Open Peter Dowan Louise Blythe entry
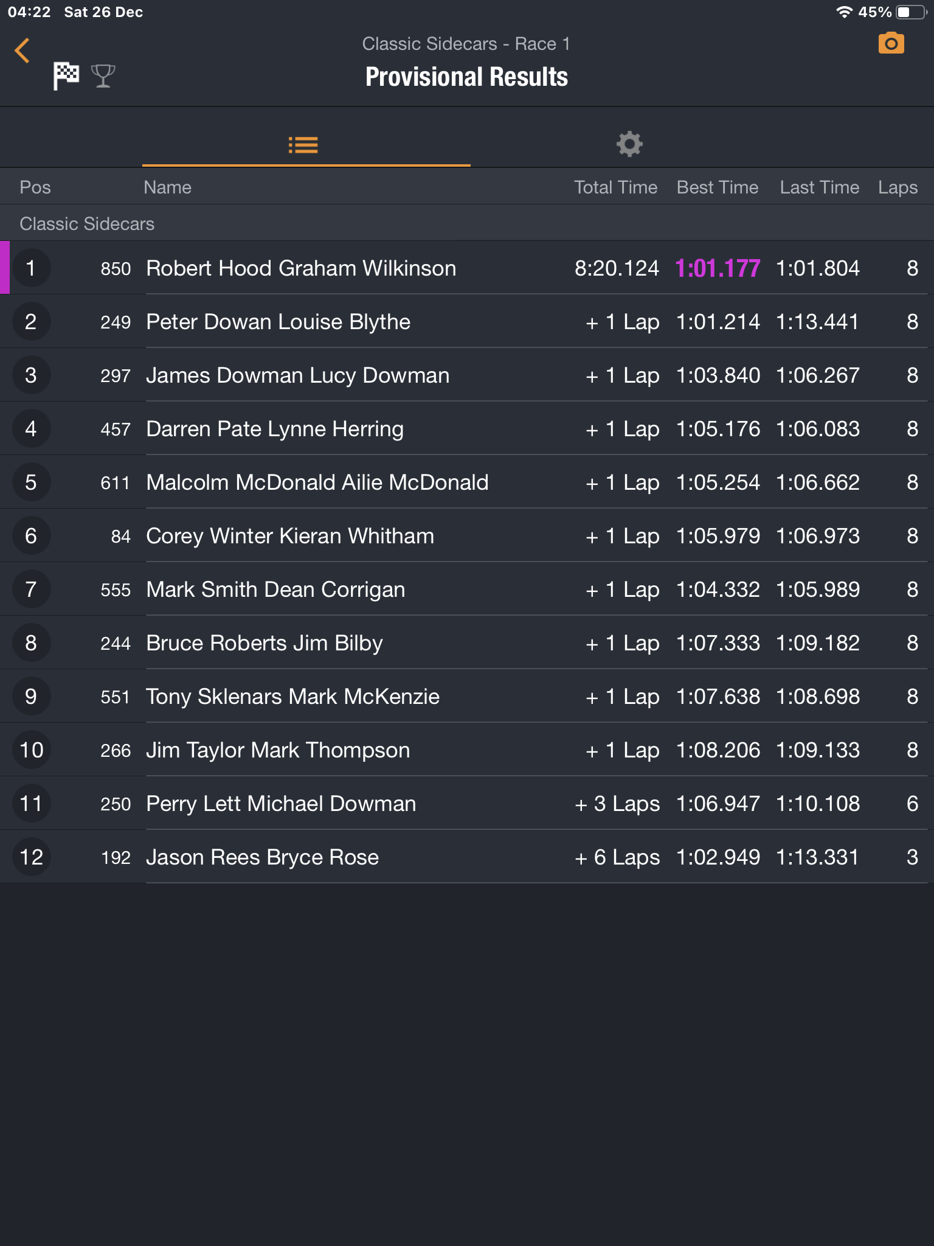Screen dimensions: 934x1246 pos(278,322)
